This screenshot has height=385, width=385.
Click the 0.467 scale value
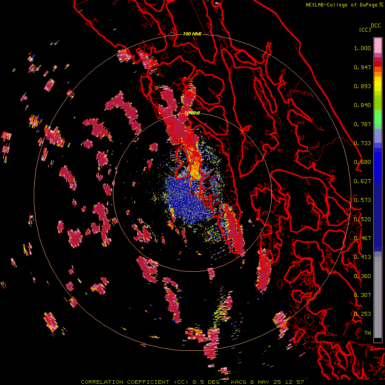(362, 238)
